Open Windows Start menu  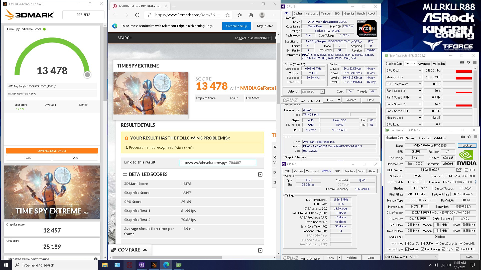(6, 265)
